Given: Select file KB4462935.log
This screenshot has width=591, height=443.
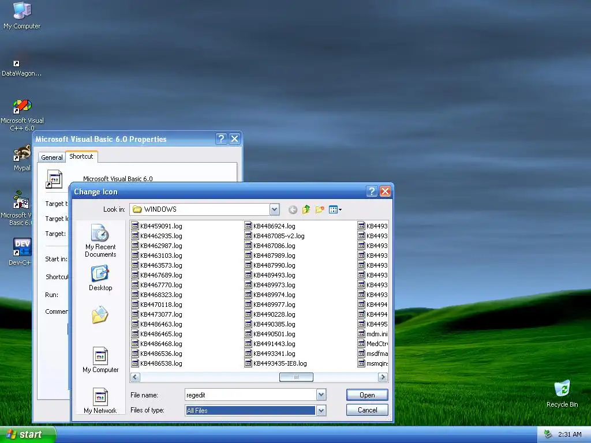Looking at the screenshot, I should 157,236.
